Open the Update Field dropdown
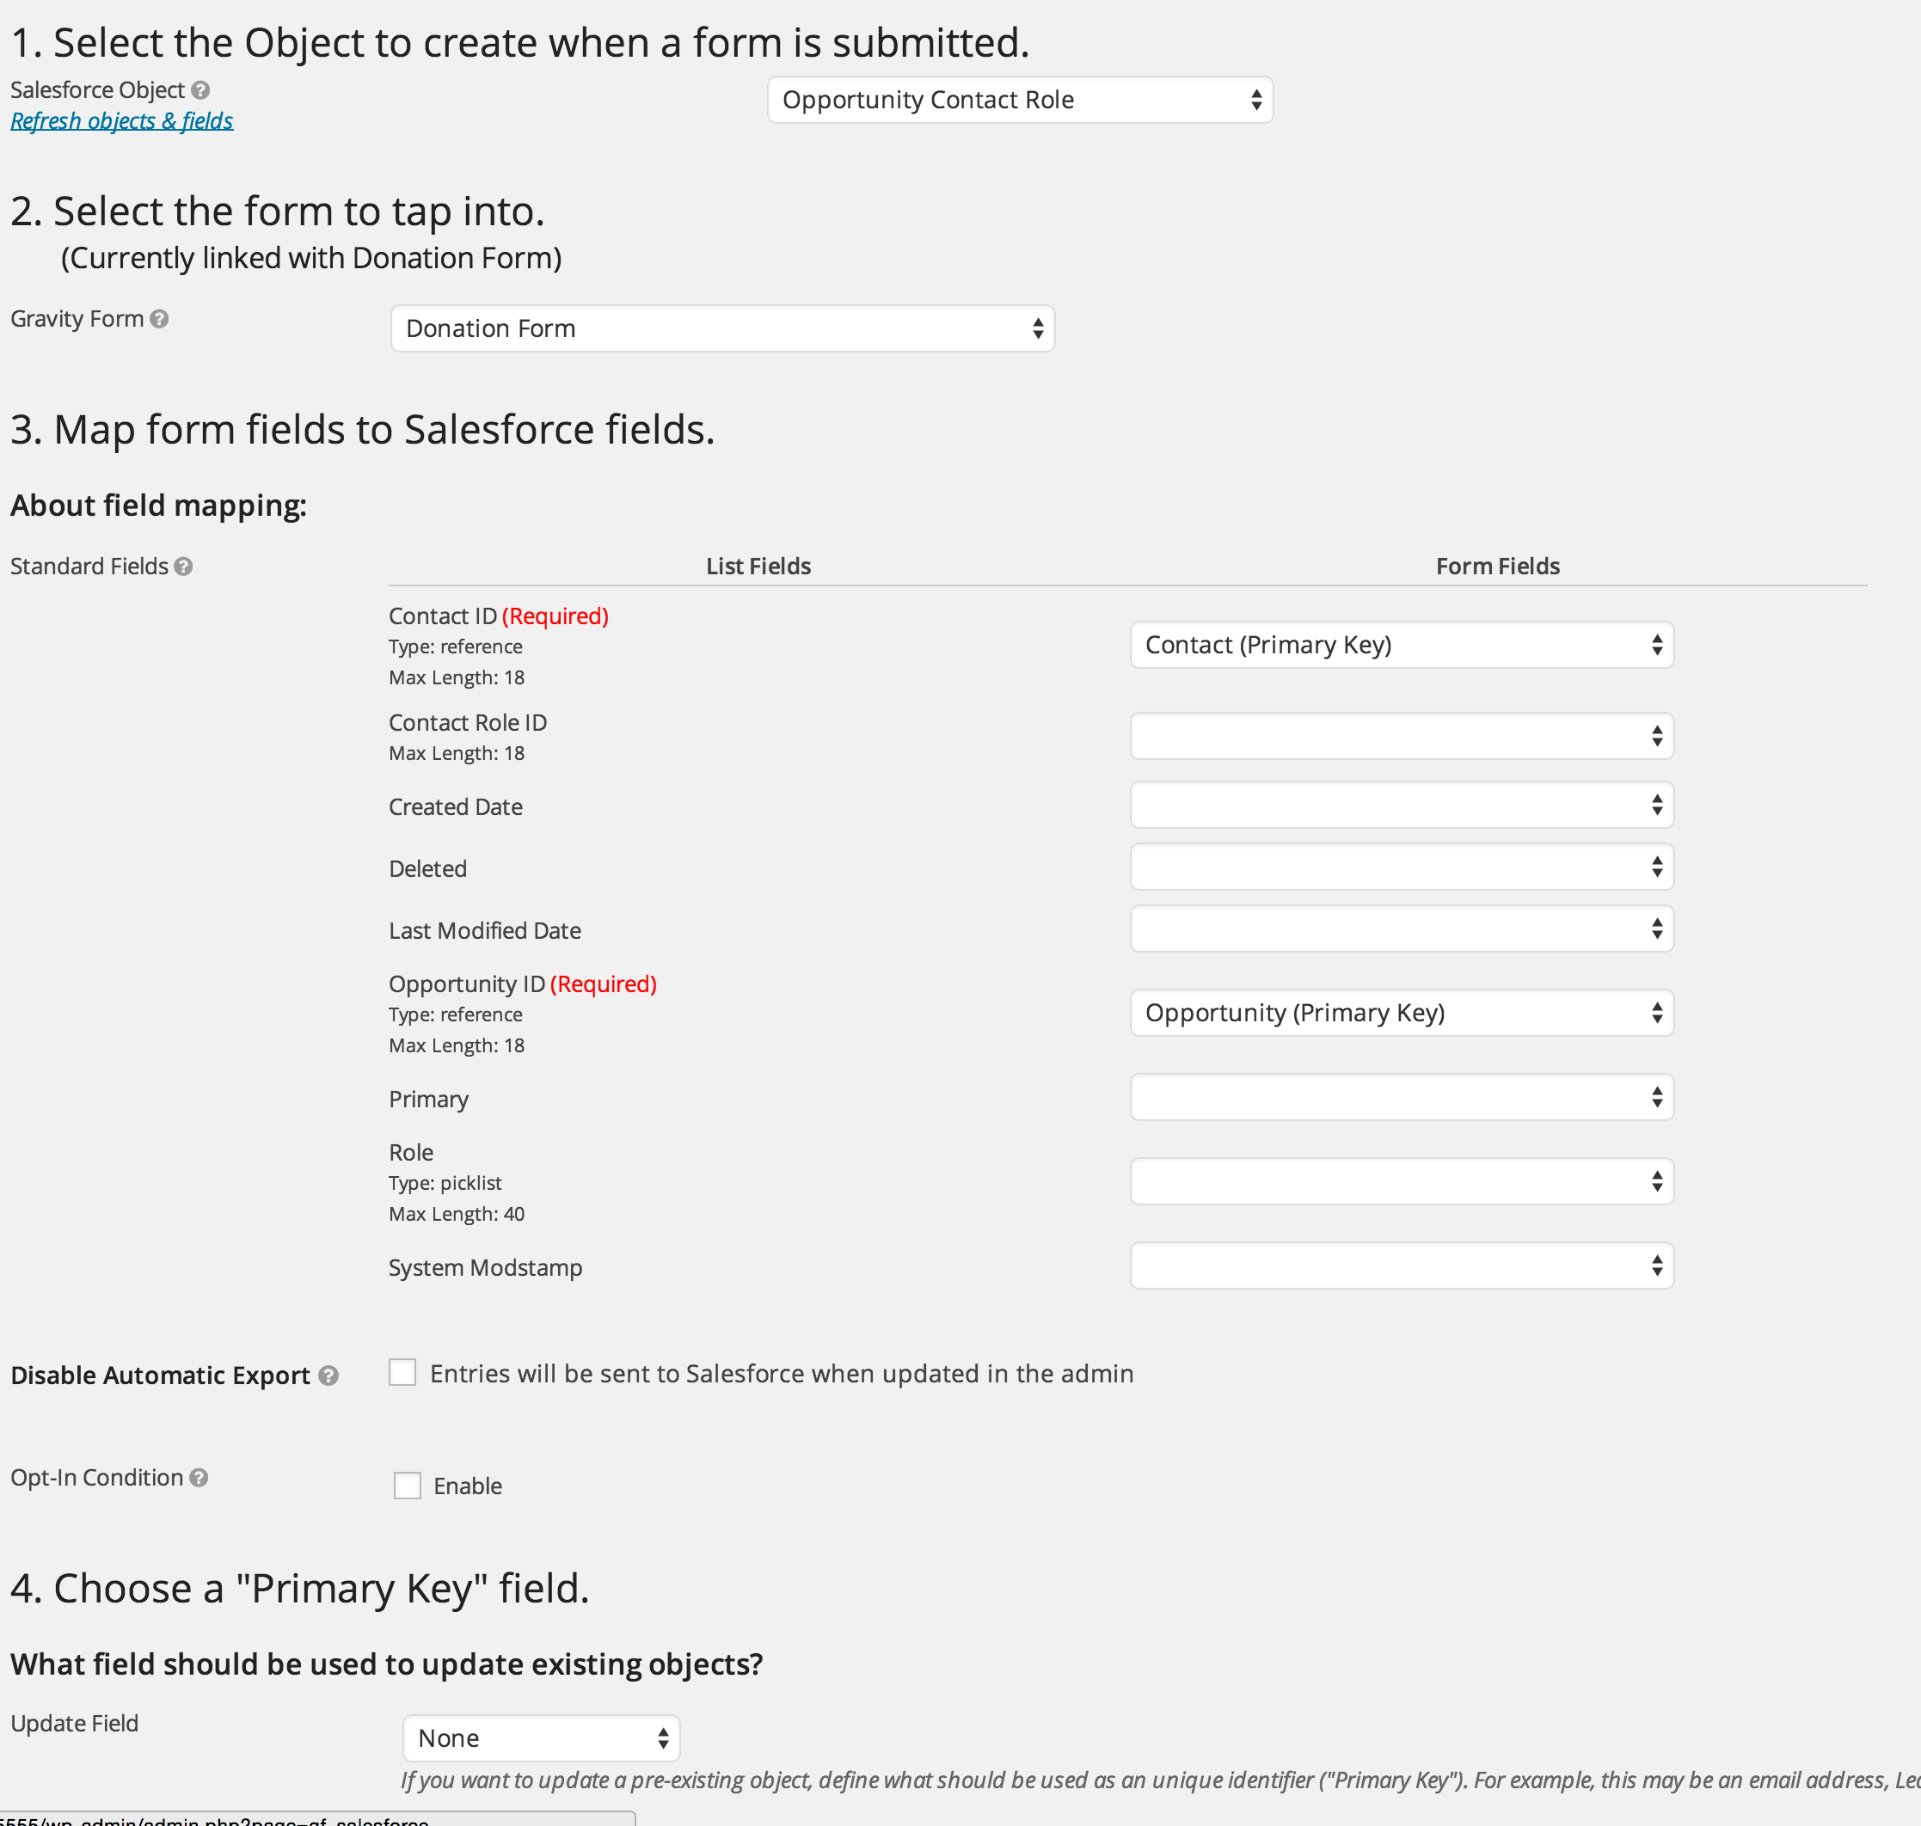This screenshot has height=1826, width=1921. pyautogui.click(x=542, y=1738)
